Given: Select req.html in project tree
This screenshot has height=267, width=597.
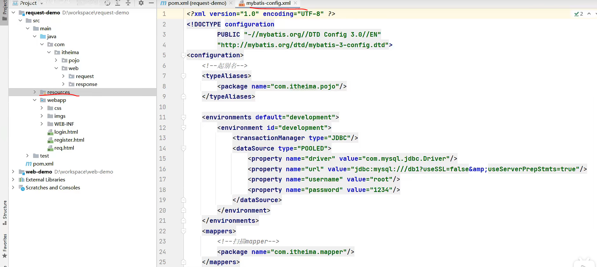Looking at the screenshot, I should (64, 148).
